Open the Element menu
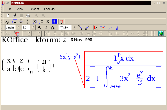The height and width of the screenshot is (110, 167). pos(34,9)
